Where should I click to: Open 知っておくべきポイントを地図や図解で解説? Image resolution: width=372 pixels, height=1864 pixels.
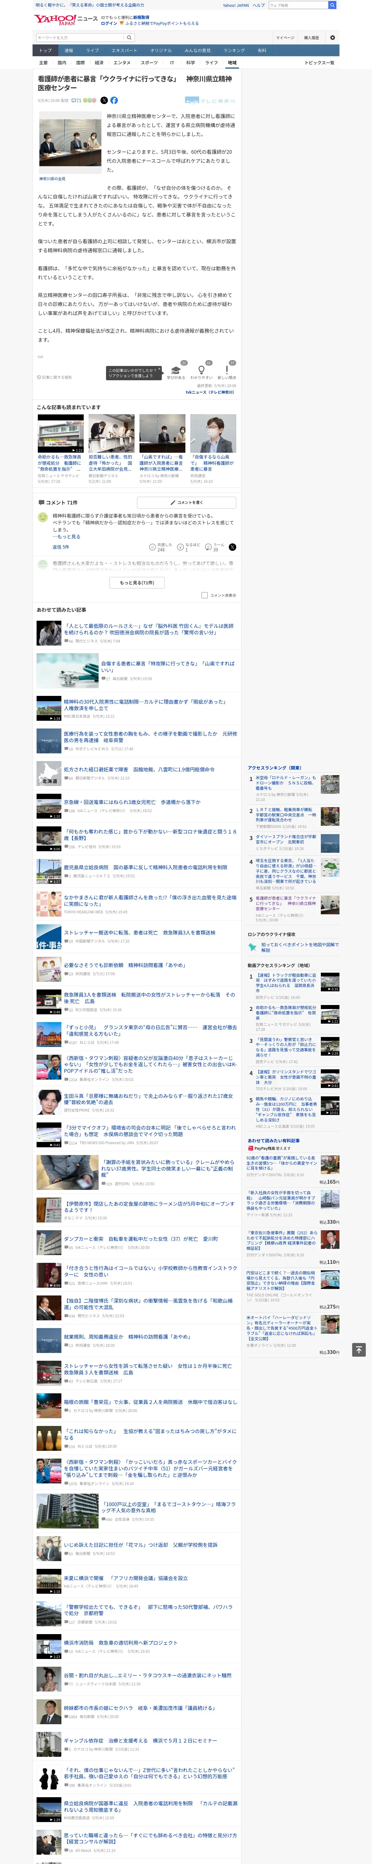pyautogui.click(x=300, y=947)
